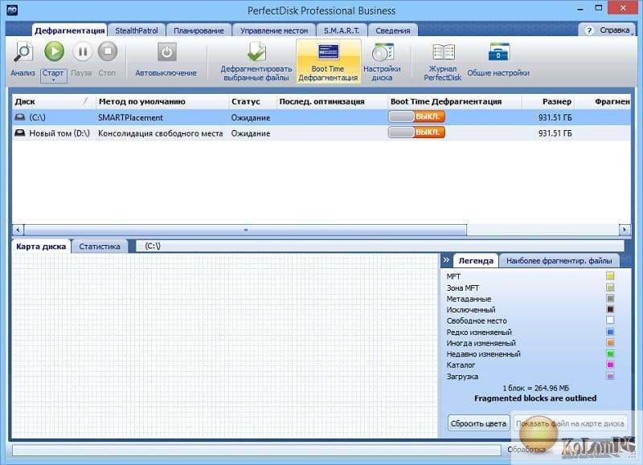Click the Иногда изменяемый orange swatch

click(610, 342)
